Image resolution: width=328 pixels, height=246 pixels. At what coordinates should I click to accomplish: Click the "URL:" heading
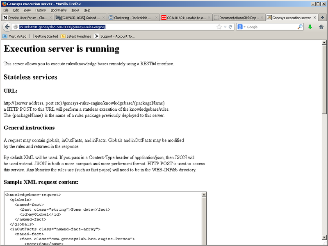pos(11,91)
